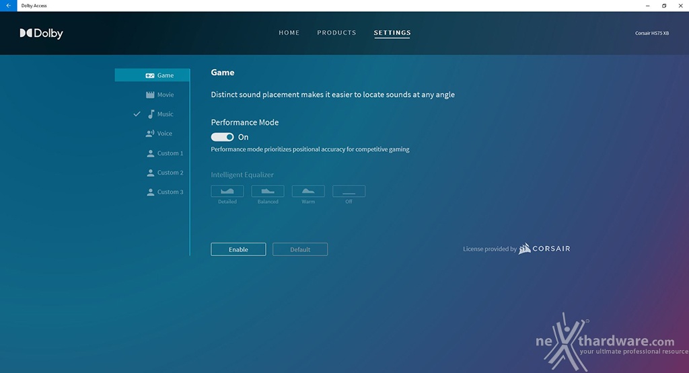Click the 'Game' section heading
Image resolution: width=689 pixels, height=373 pixels.
pyautogui.click(x=222, y=73)
